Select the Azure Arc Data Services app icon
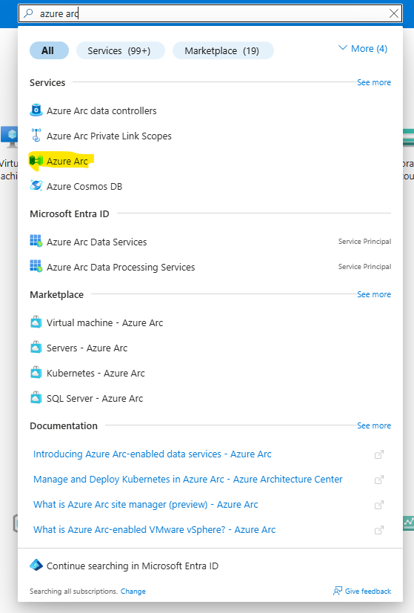414x613 pixels. pyautogui.click(x=36, y=242)
